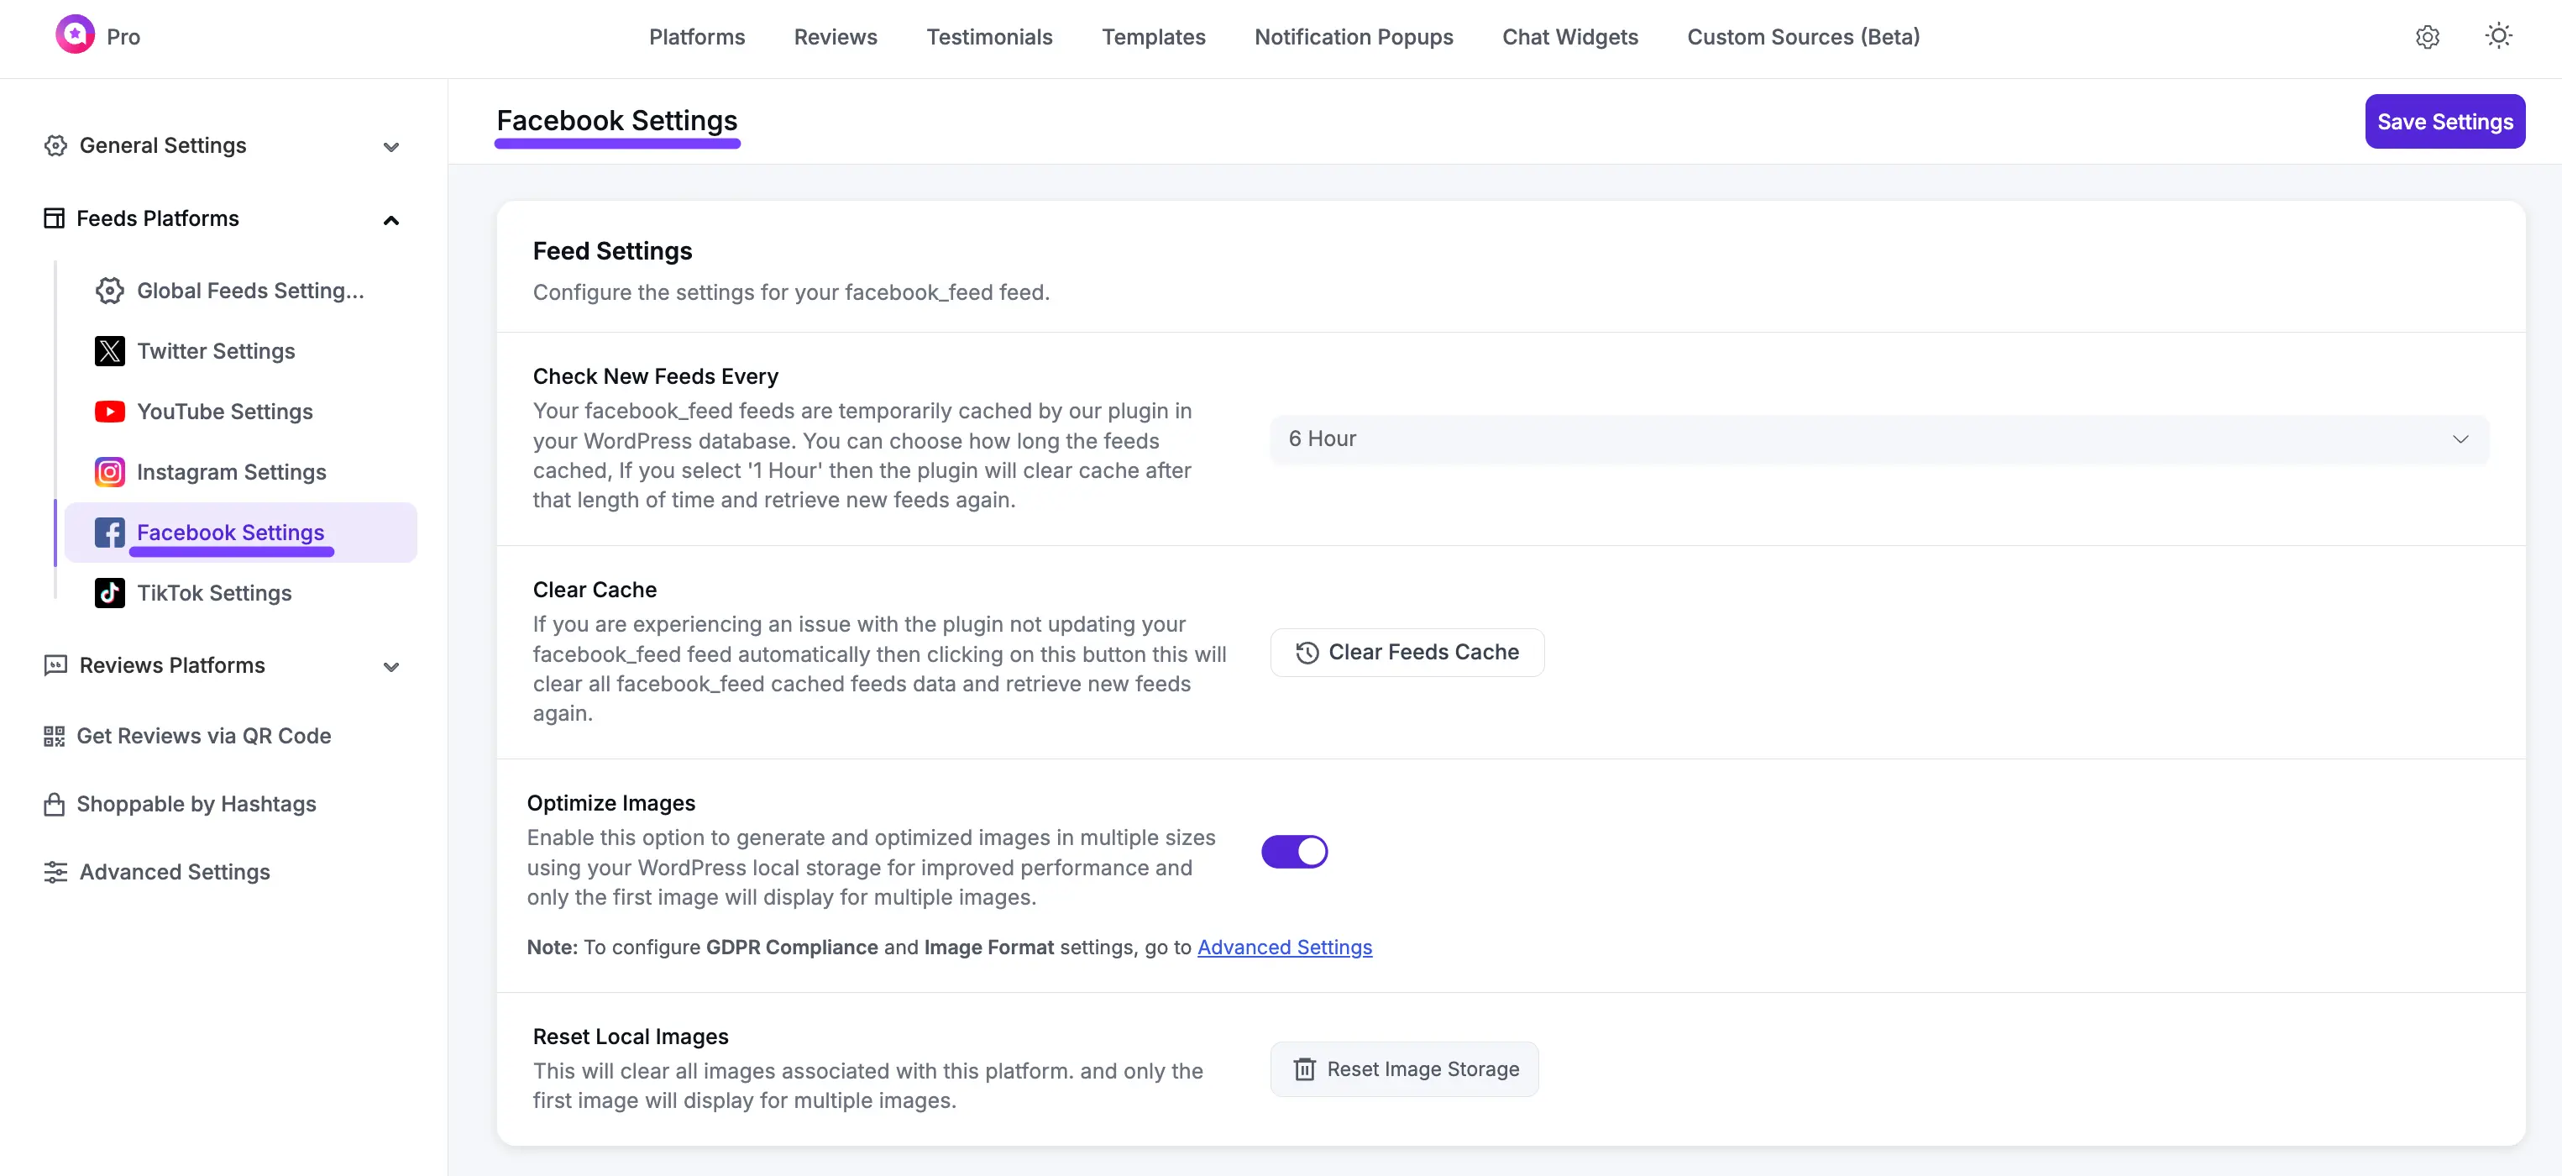Click the app logo next to Pro
Image resolution: width=2562 pixels, height=1176 pixels.
tap(75, 34)
